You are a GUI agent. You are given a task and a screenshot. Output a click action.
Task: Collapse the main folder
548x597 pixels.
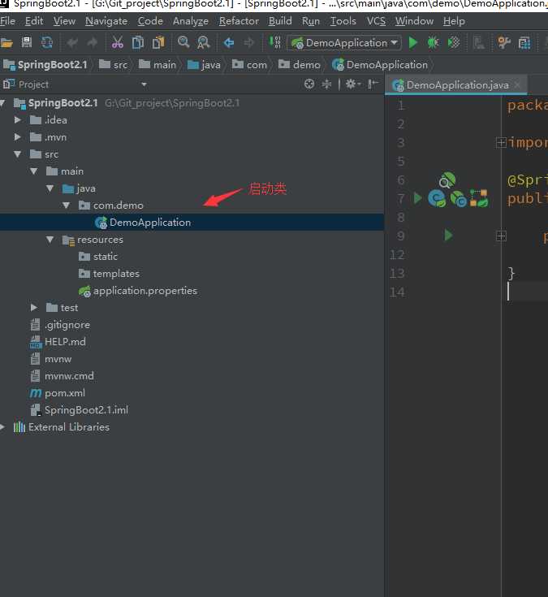coord(34,171)
